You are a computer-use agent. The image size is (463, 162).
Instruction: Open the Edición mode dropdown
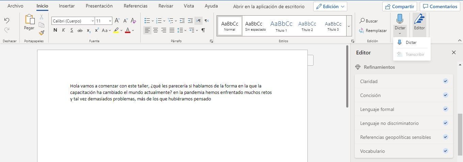click(x=330, y=6)
